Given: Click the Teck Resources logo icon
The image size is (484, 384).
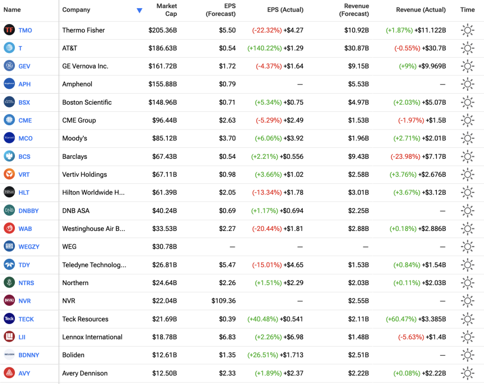Looking at the screenshot, I should pyautogui.click(x=9, y=319).
